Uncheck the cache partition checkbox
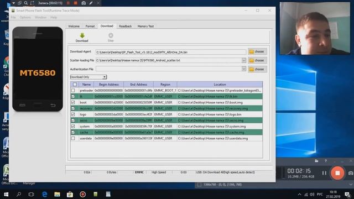The image size is (354, 199). (73, 132)
